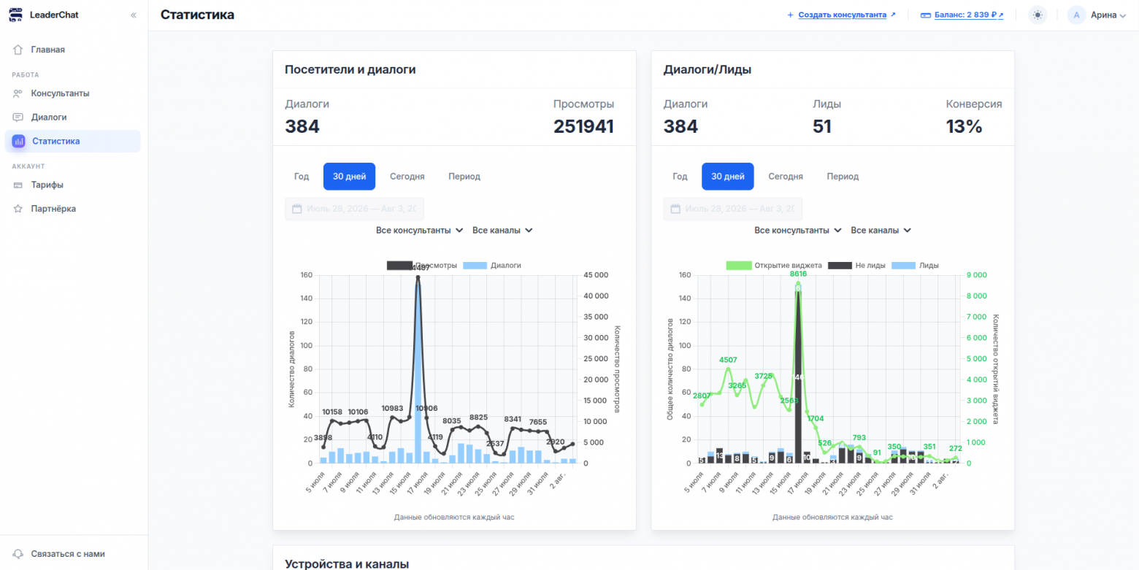This screenshot has width=1139, height=570.
Task: Select Год tab in Диалоги/Лиды
Action: tap(680, 177)
